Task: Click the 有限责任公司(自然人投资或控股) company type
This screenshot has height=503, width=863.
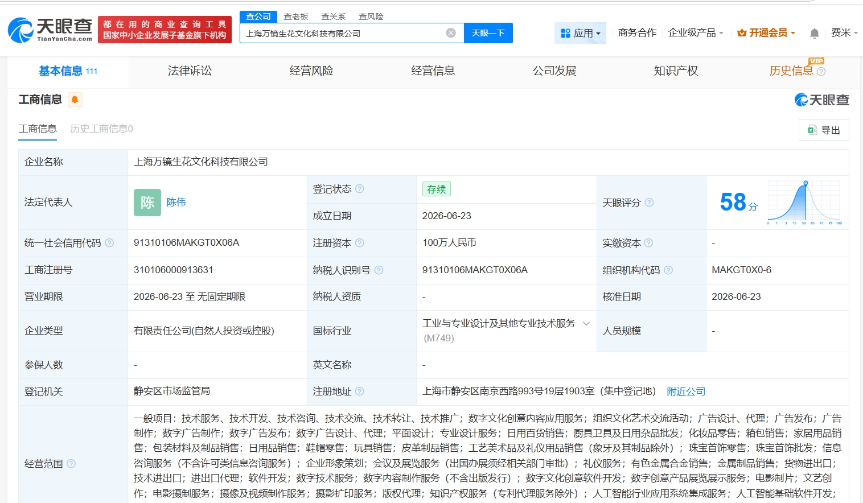Action: [x=204, y=331]
